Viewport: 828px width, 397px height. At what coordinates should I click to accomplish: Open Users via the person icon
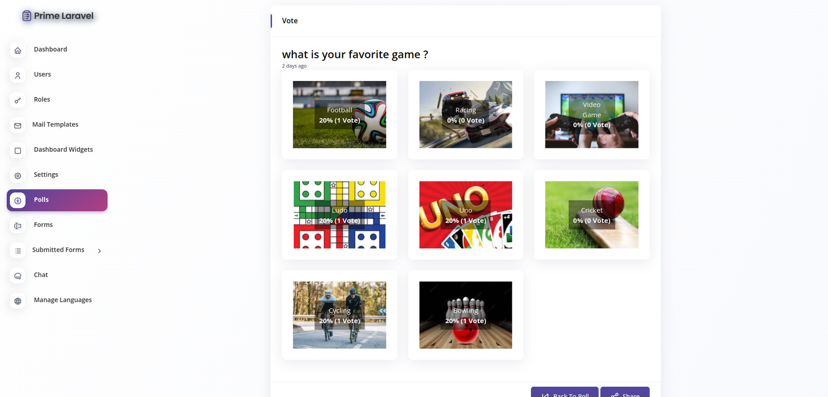pos(18,75)
